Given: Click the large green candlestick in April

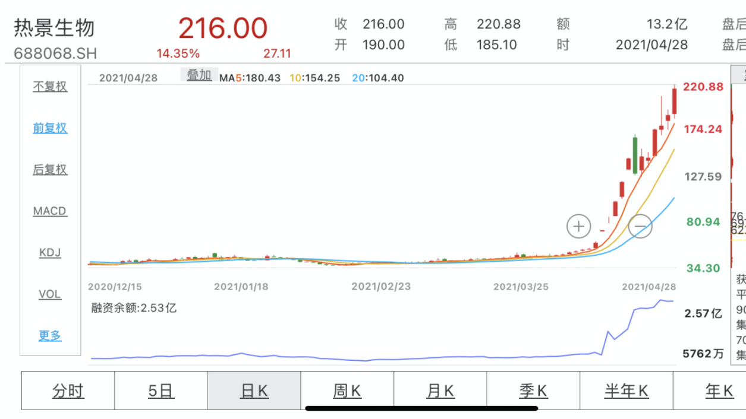Looking at the screenshot, I should (635, 155).
